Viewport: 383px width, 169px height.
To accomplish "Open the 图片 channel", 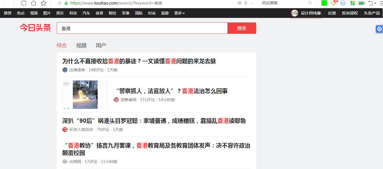I will (x=47, y=13).
